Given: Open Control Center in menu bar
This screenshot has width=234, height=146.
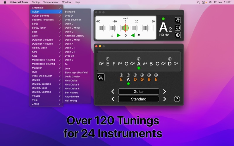Looking at the screenshot, I should [204, 2].
